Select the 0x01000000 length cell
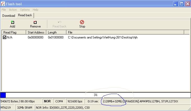Screen dimensions: 191x111 click(56, 37)
